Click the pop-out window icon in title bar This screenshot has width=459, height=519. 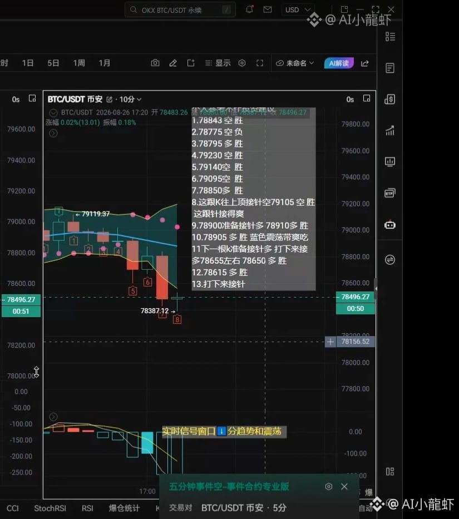coord(344,9)
